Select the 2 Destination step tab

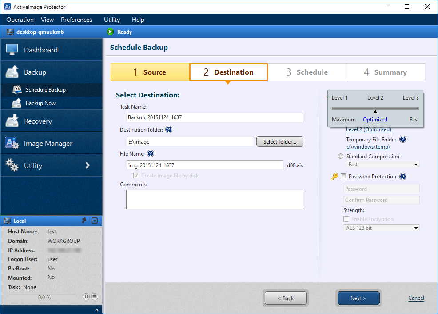(x=228, y=72)
